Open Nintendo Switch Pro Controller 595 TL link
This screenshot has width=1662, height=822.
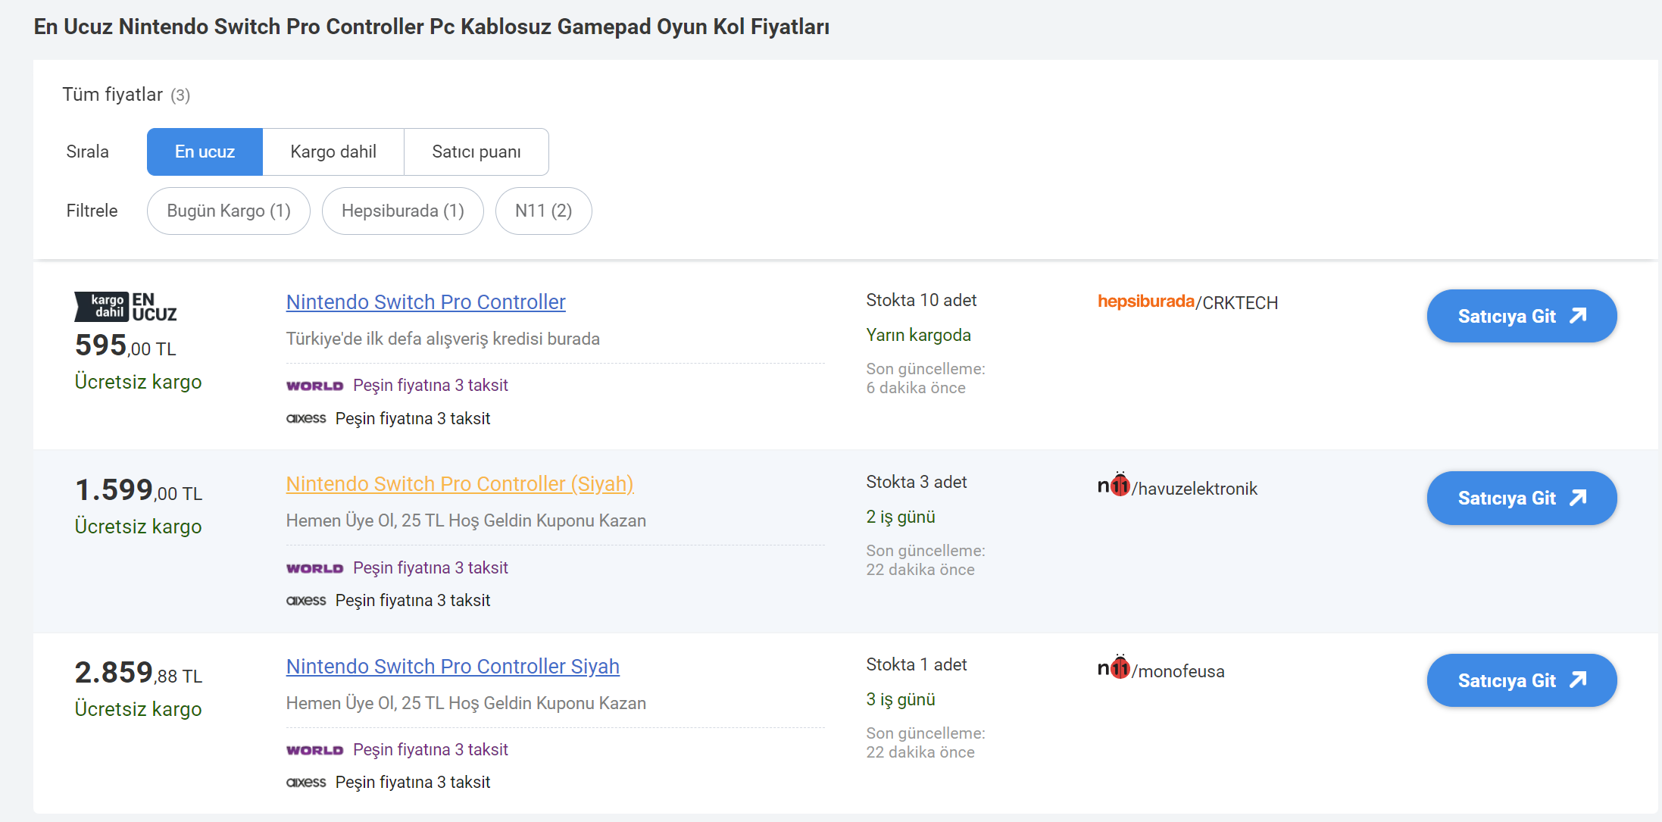pyautogui.click(x=426, y=302)
